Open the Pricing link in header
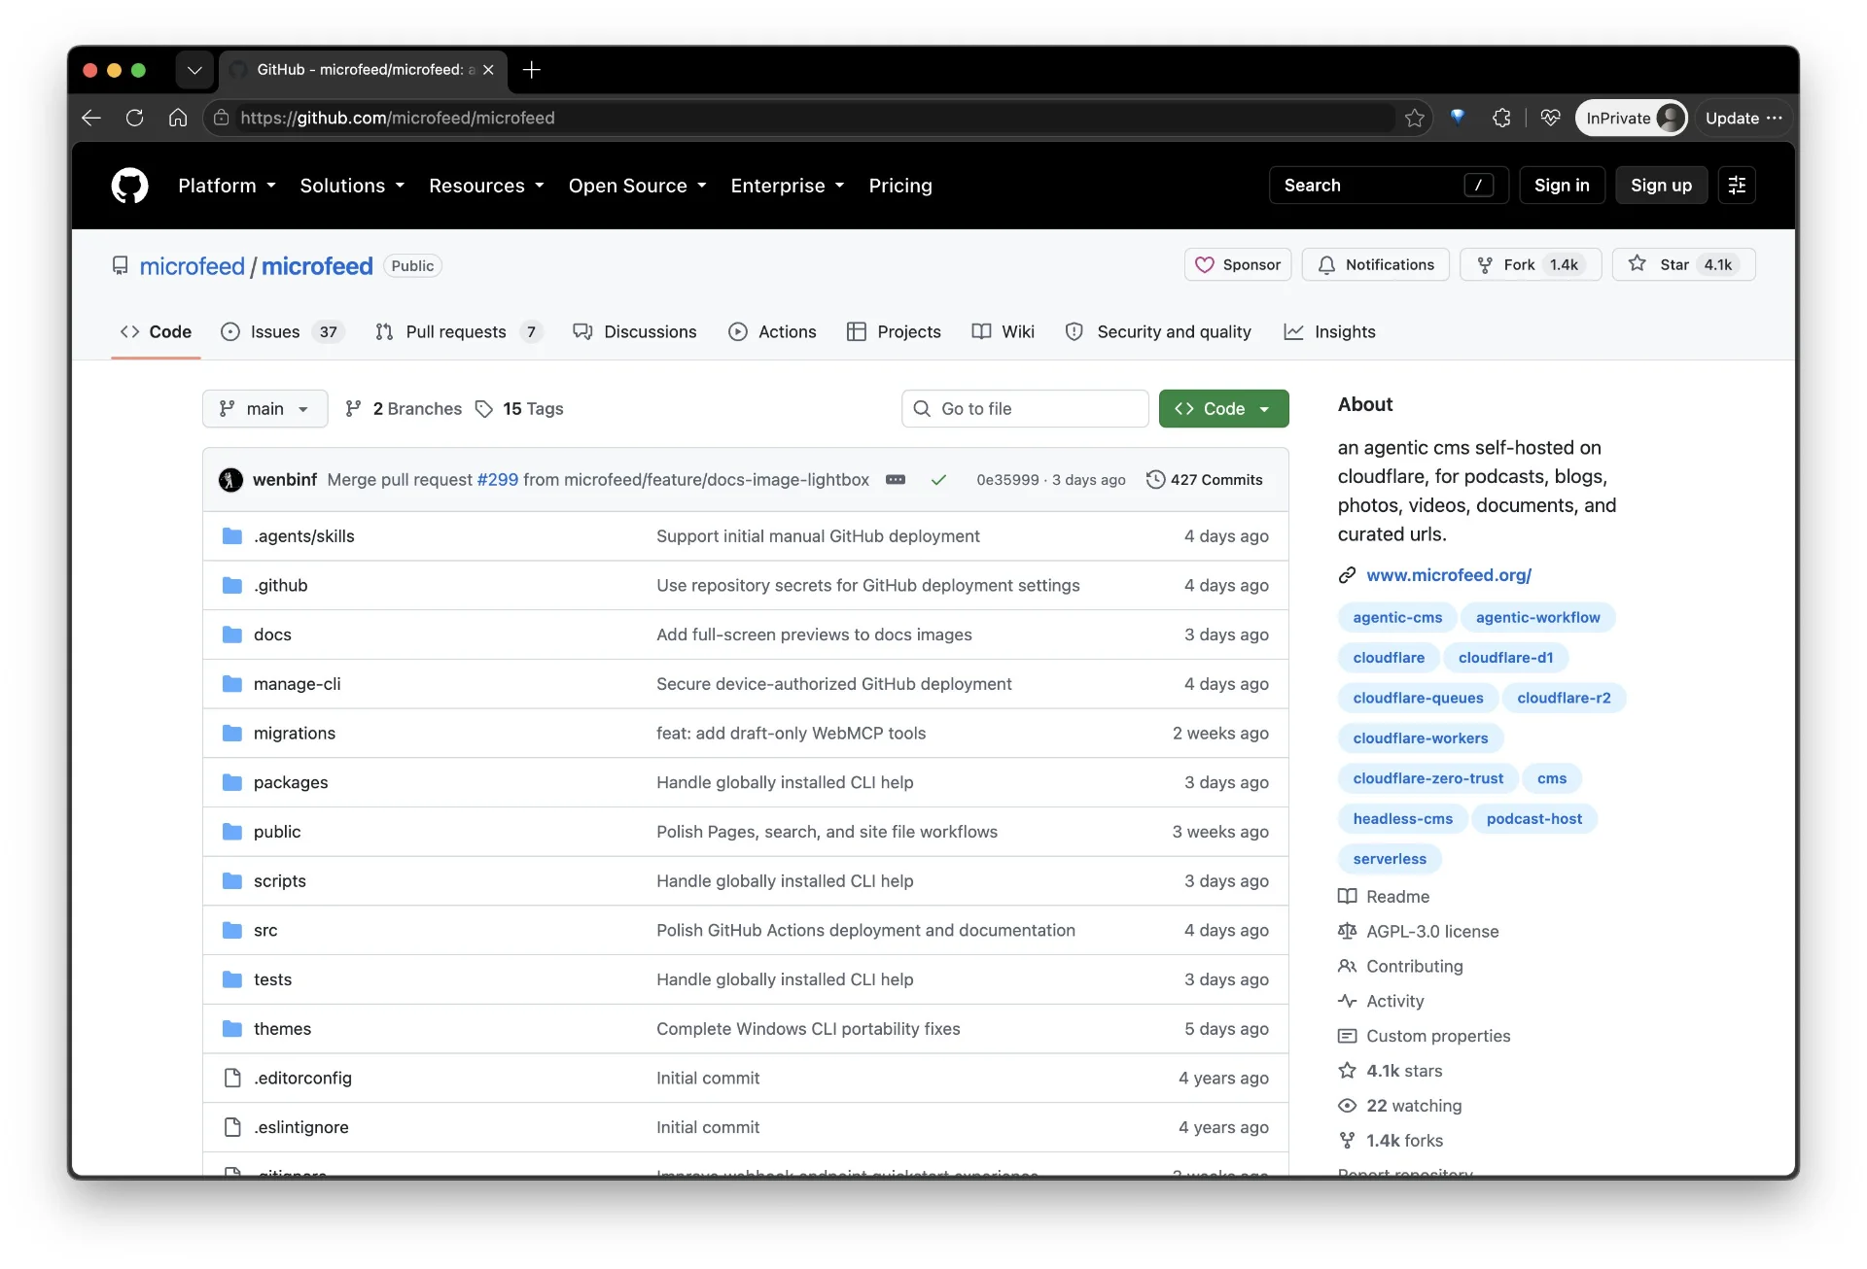Screen dimensions: 1867x1269 pyautogui.click(x=900, y=186)
